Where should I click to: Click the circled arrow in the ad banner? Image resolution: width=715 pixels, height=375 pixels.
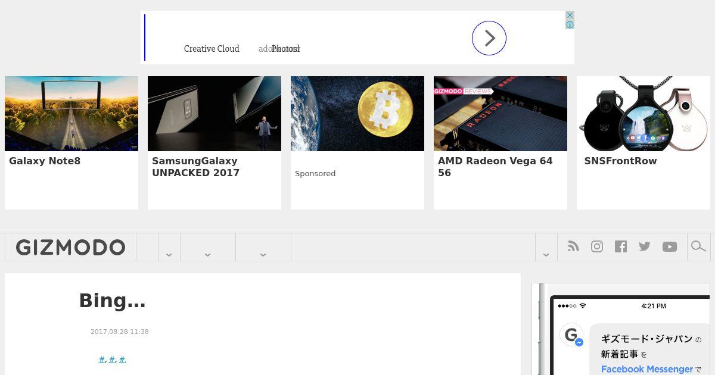tap(489, 38)
